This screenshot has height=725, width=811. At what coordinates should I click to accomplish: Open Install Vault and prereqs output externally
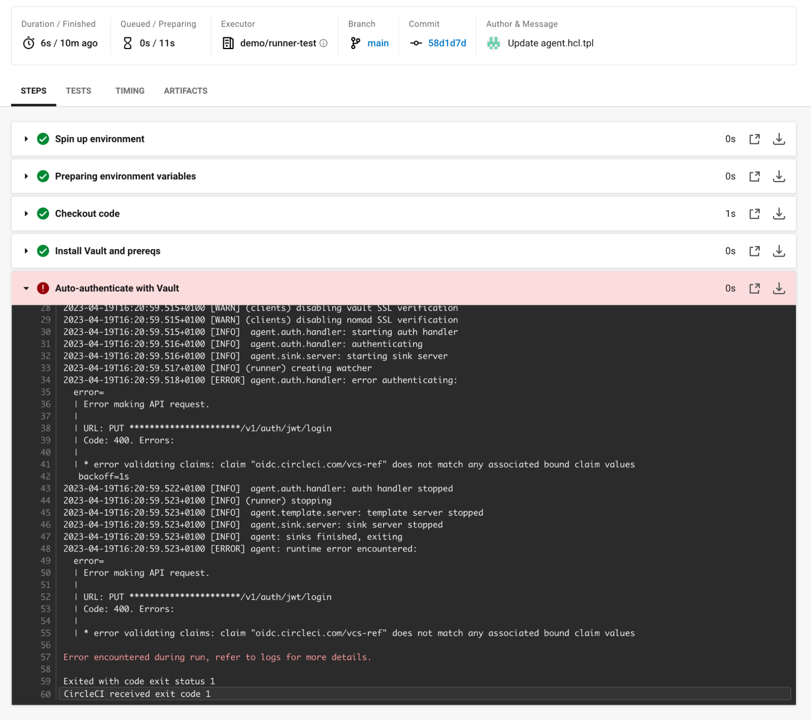point(754,251)
